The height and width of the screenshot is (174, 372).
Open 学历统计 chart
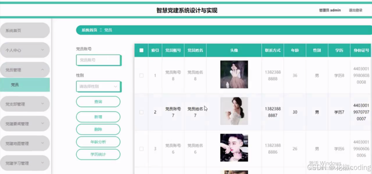click(98, 154)
